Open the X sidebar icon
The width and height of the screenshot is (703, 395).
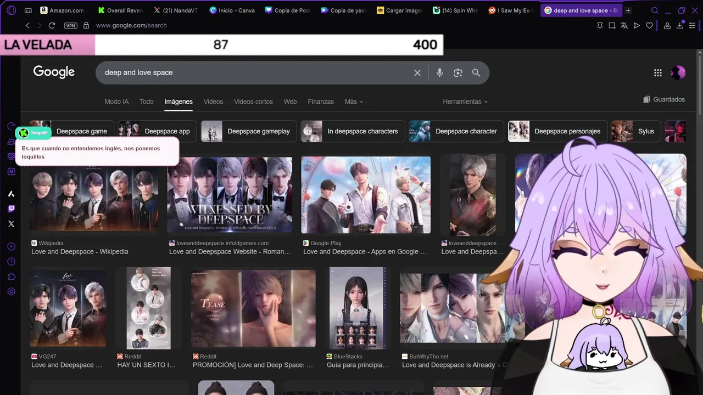11,224
